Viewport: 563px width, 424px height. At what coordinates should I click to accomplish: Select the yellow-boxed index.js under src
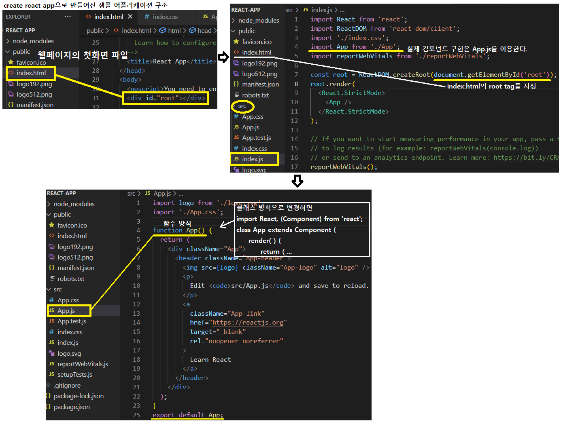(x=252, y=159)
